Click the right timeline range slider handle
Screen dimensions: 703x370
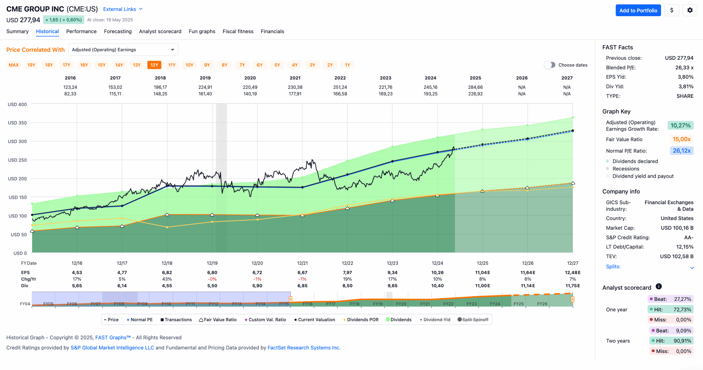click(573, 299)
